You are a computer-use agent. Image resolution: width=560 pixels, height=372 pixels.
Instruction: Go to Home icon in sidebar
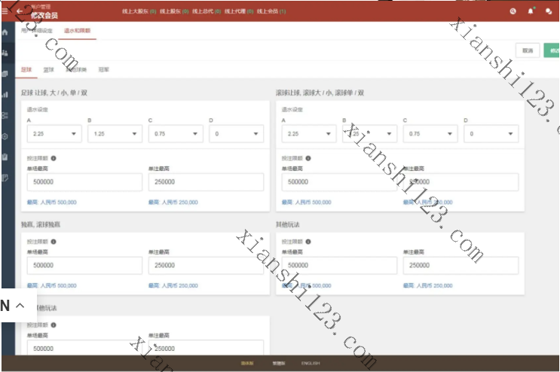point(5,32)
